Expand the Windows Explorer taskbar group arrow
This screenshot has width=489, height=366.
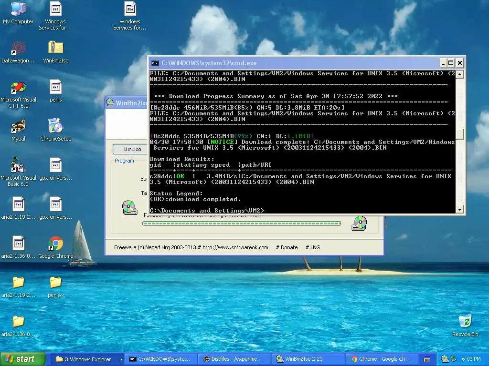(121, 359)
